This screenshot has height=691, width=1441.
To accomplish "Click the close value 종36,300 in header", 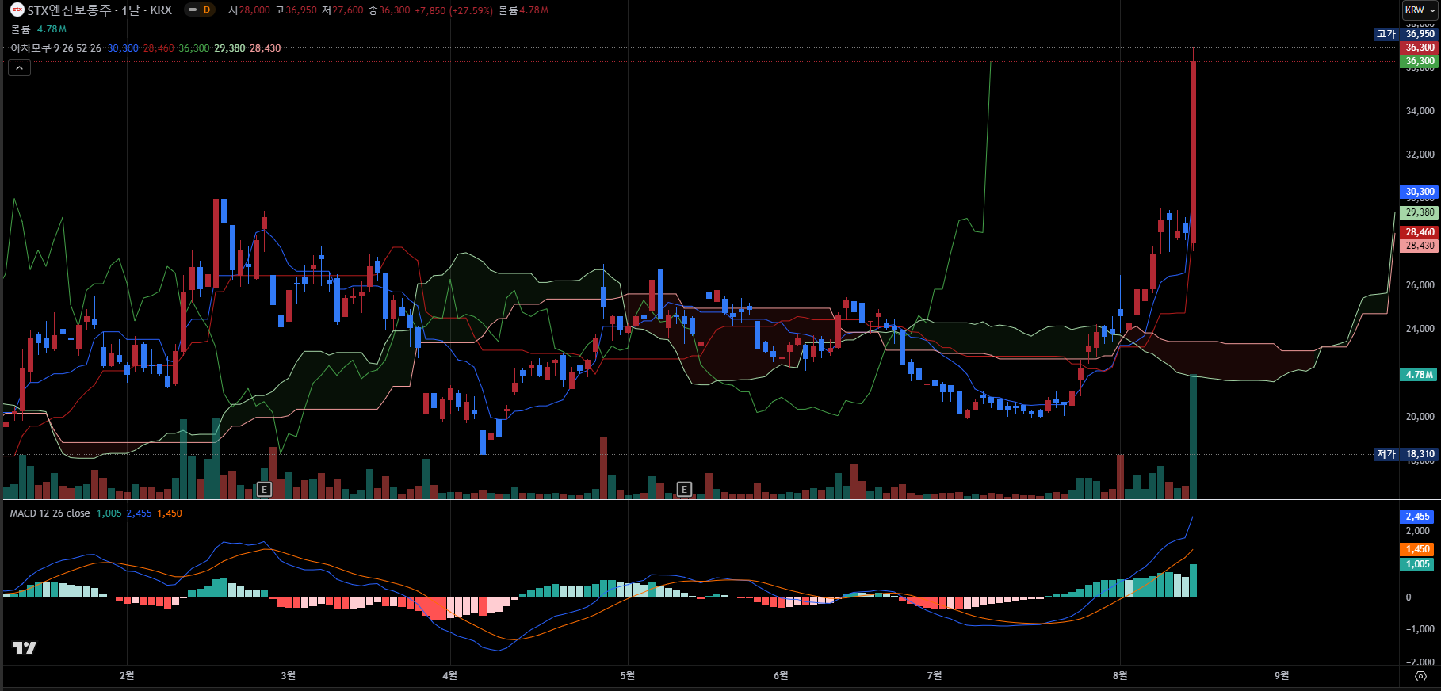I will [x=389, y=10].
